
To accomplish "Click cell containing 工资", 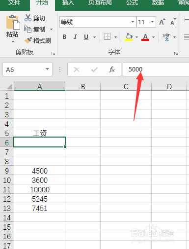I will (x=39, y=133).
